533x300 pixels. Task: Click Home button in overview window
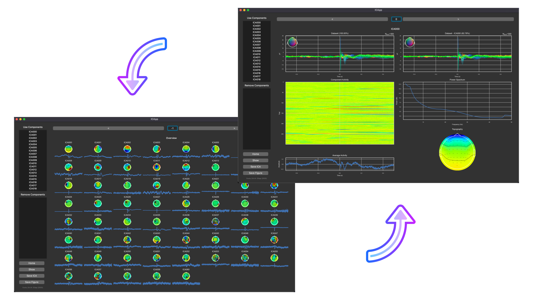pyautogui.click(x=32, y=263)
